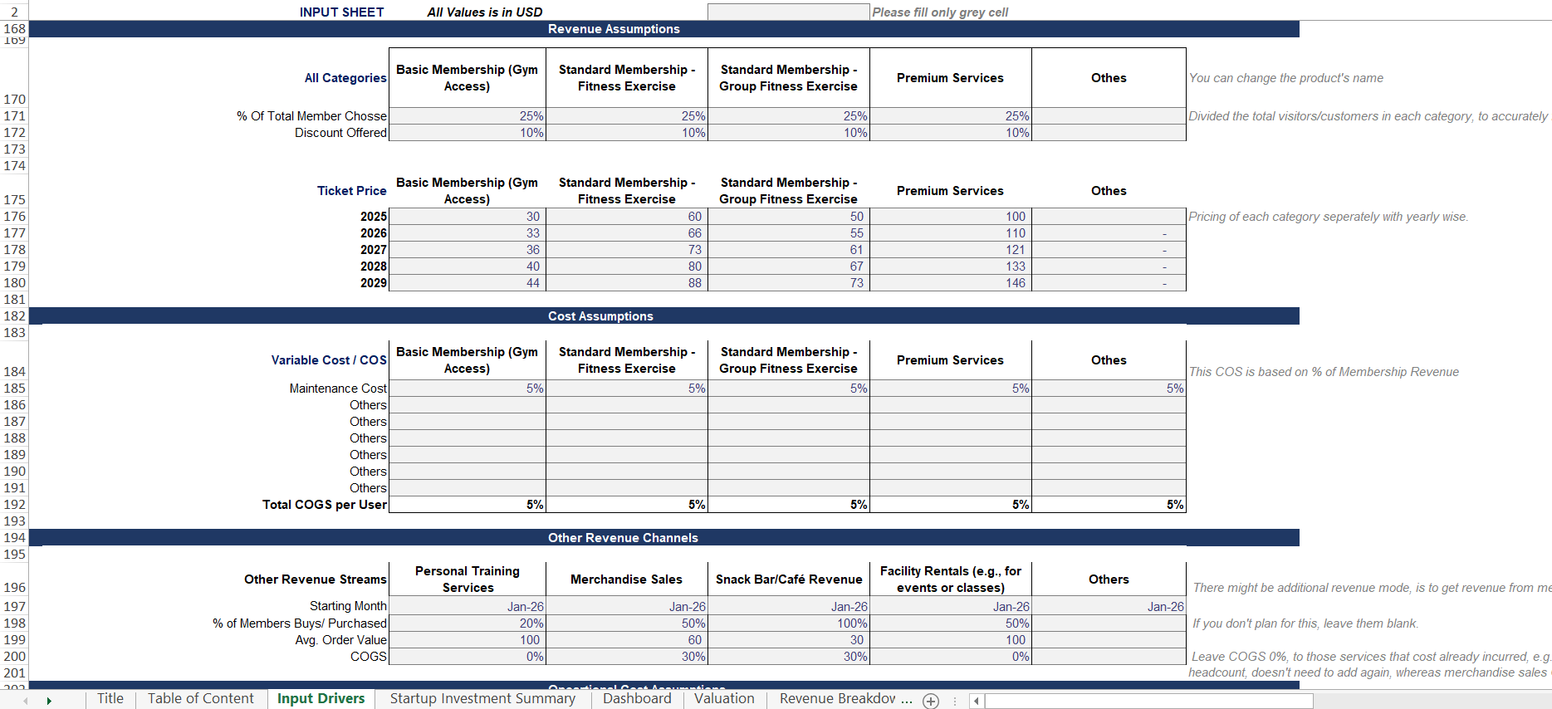Select Basic Membership Maintenance Cost 5% cell
This screenshot has width=1552, height=709.
468,389
